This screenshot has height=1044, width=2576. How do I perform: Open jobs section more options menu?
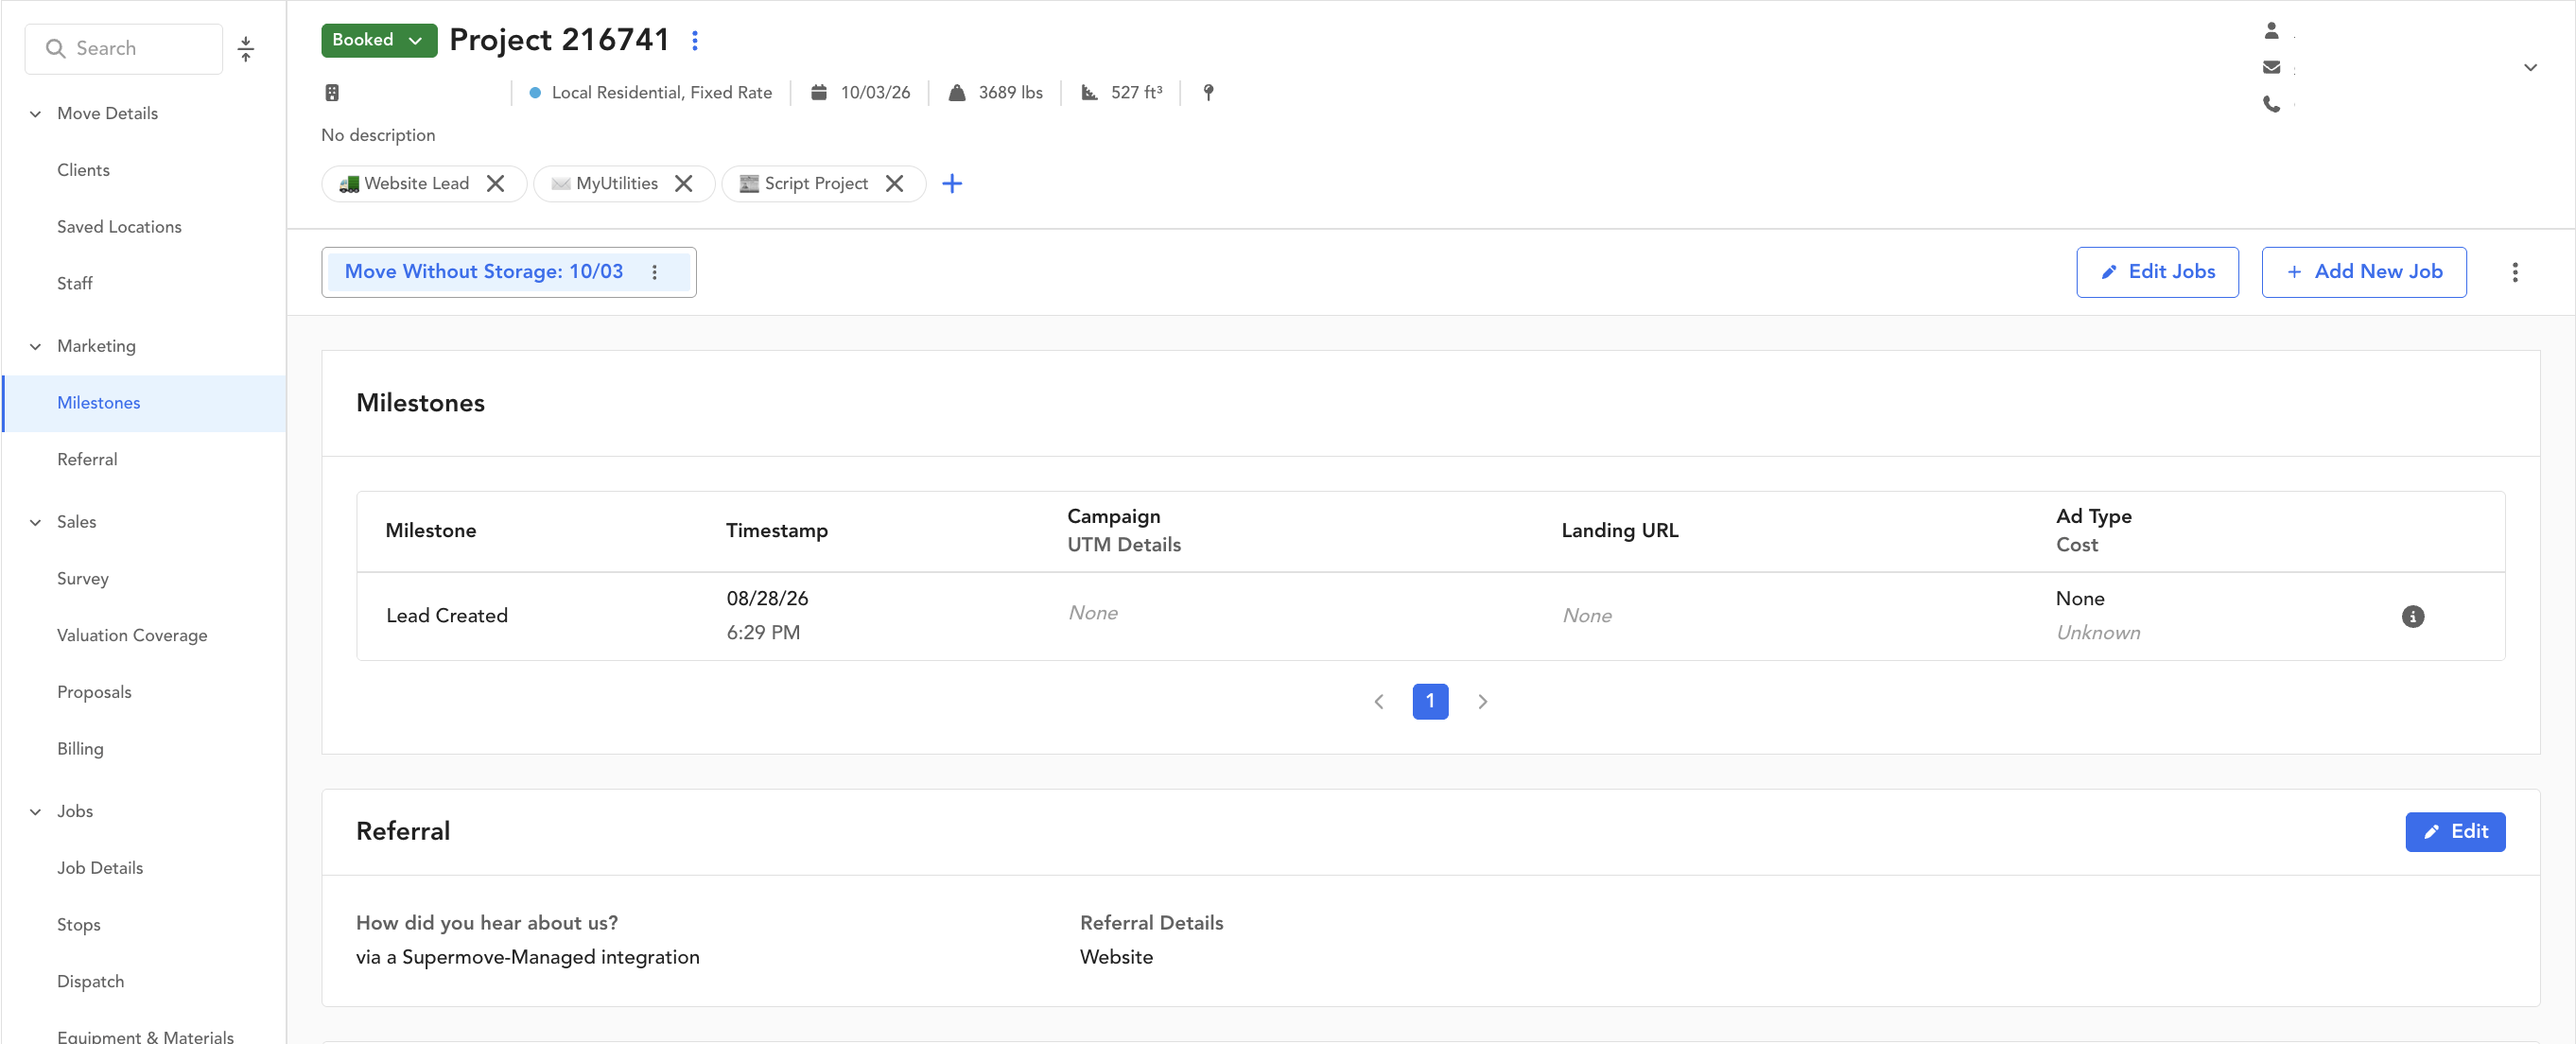point(2515,272)
